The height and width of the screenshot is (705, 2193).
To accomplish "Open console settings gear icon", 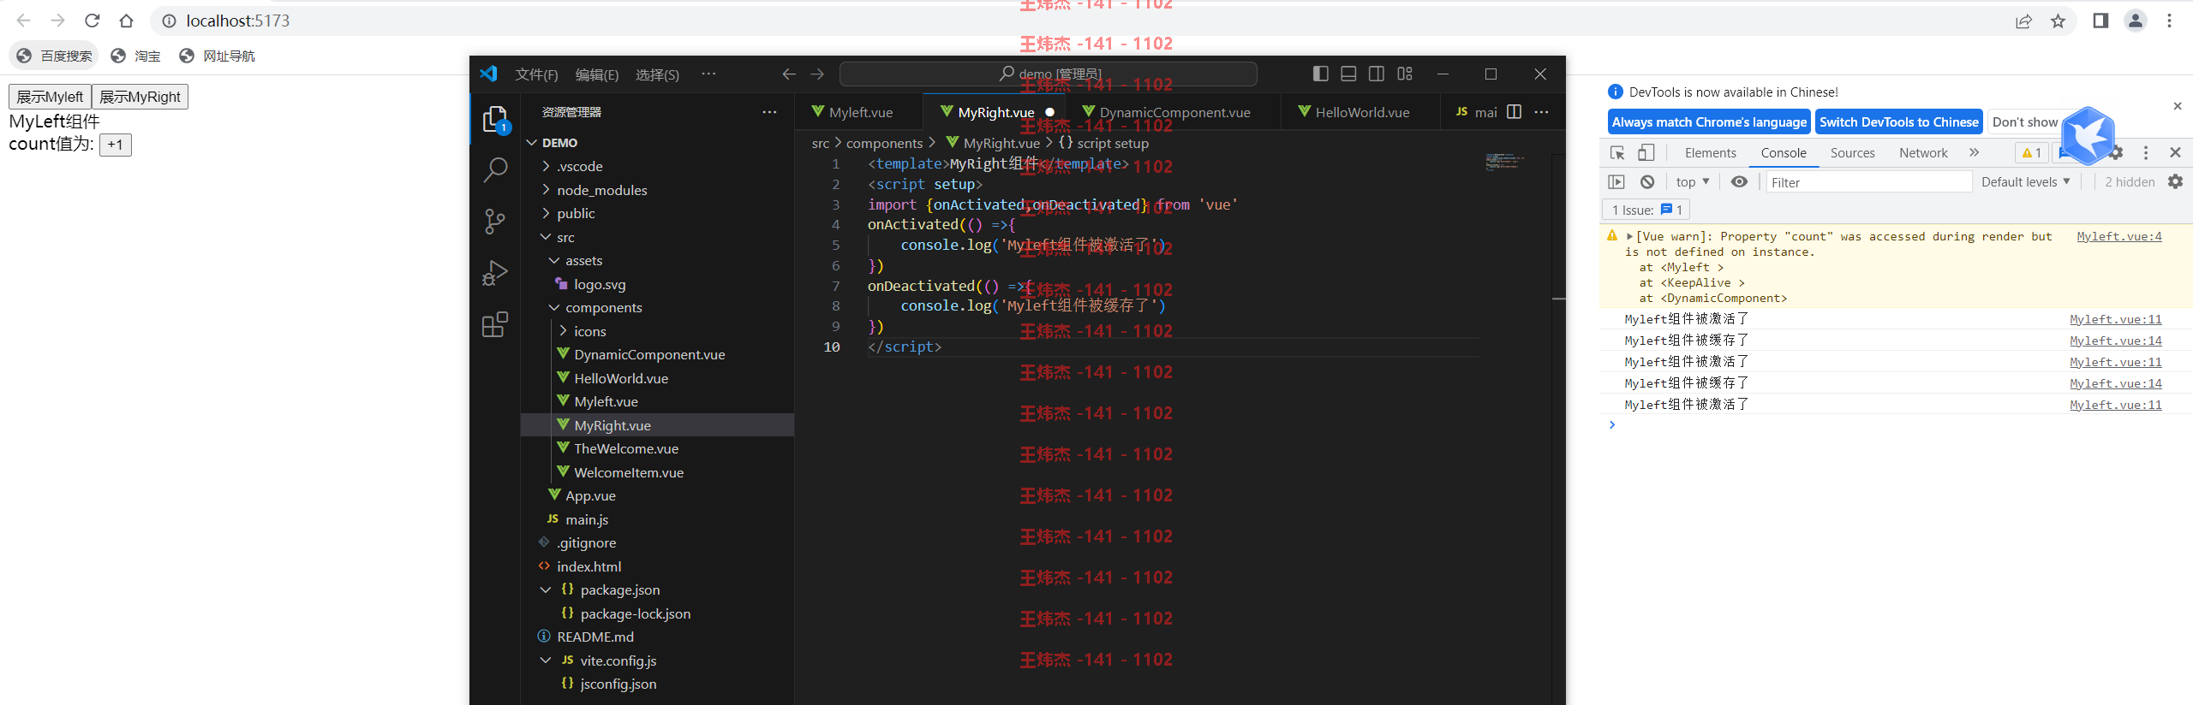I will coord(2175,182).
